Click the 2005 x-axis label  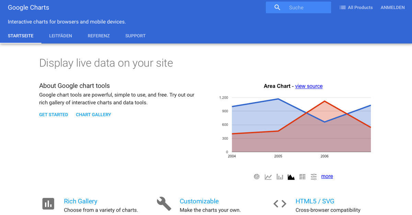click(x=278, y=156)
